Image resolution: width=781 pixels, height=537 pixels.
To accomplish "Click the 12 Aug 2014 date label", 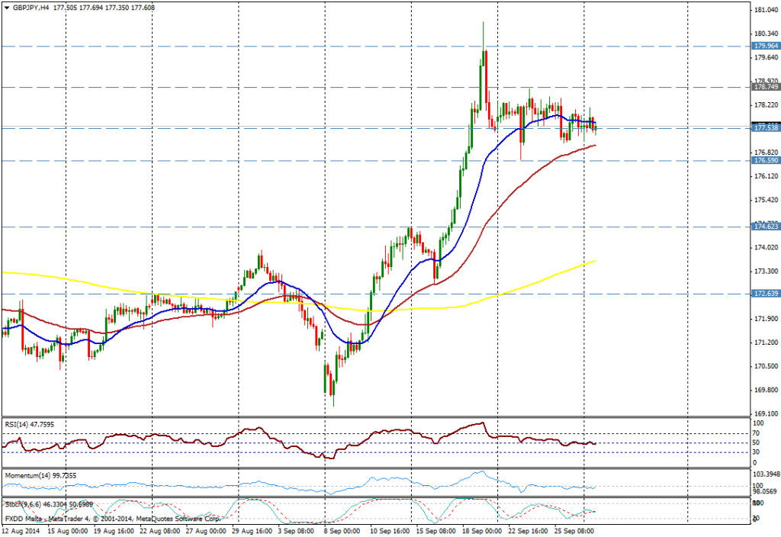I will click(21, 529).
